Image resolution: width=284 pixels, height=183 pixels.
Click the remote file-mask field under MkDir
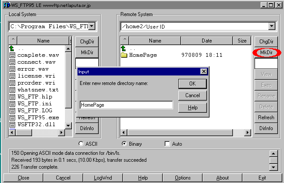tap(266, 63)
